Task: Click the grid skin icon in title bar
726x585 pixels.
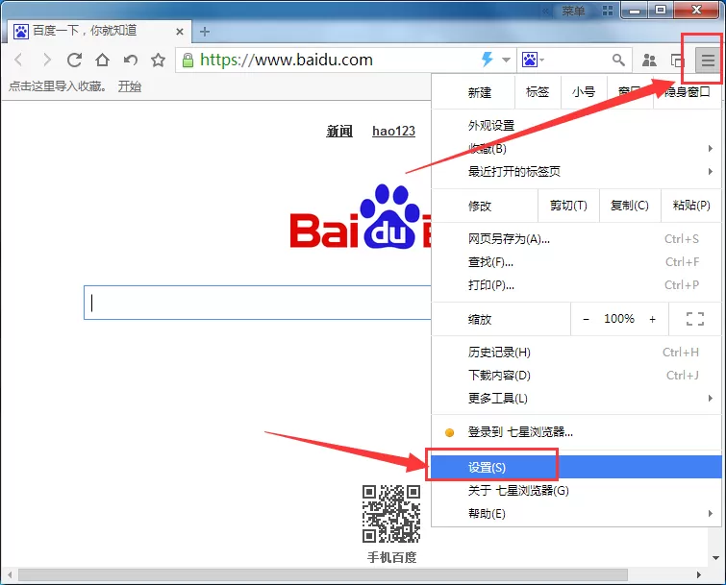Action: 608,11
